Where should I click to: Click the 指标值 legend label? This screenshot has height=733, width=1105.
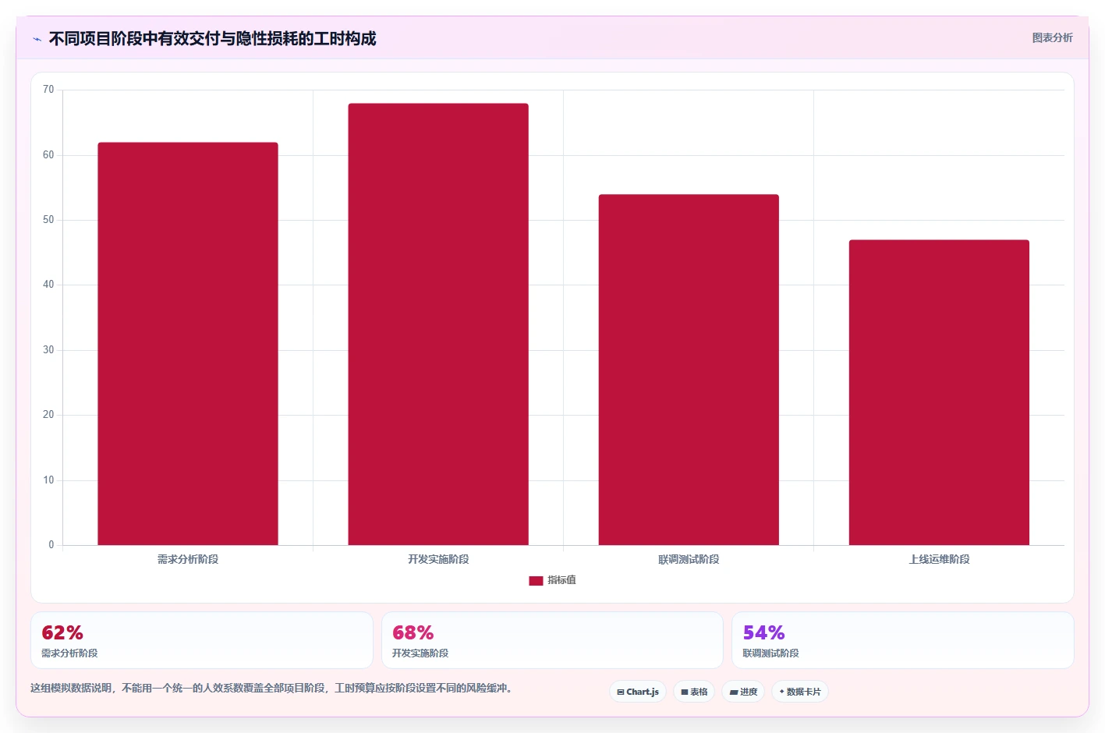[x=561, y=580]
